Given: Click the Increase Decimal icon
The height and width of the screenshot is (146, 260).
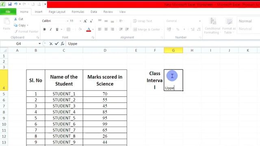Looking at the screenshot, I should point(193,30).
